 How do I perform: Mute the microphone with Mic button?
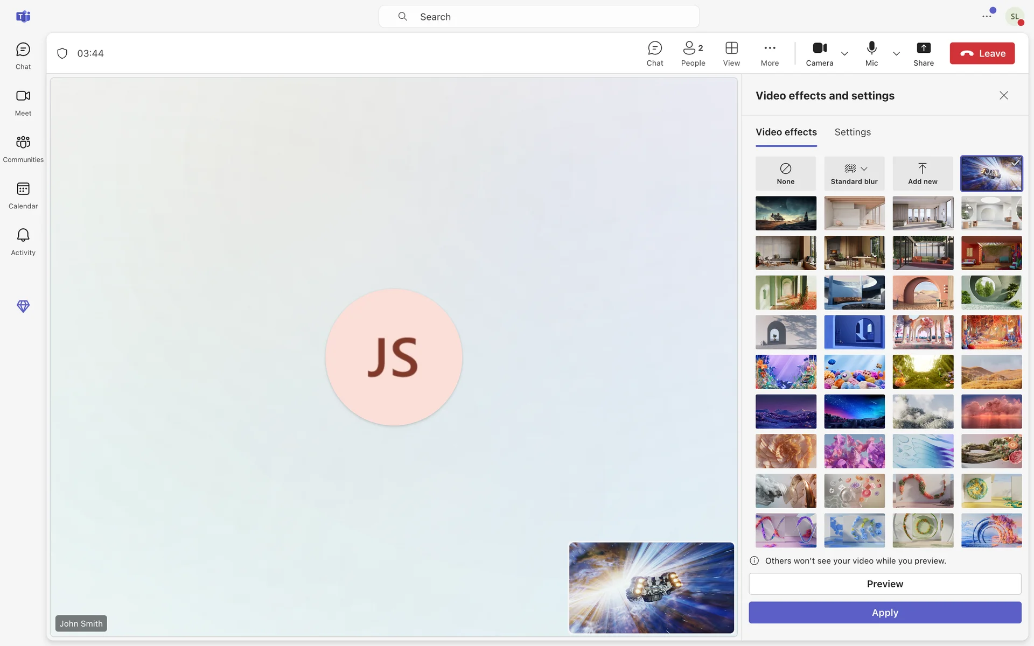871,54
